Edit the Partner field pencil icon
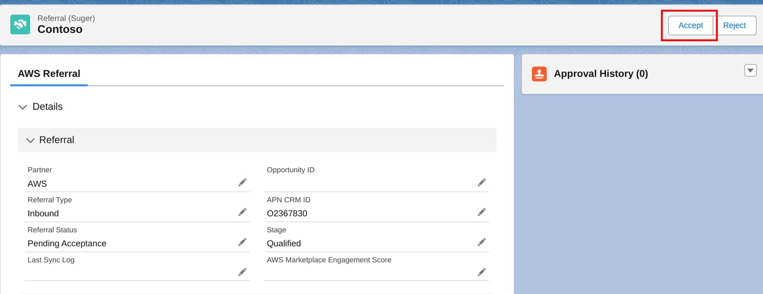 click(242, 182)
